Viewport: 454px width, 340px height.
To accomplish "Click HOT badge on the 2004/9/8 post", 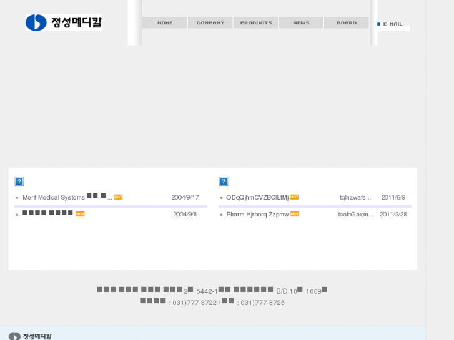I will tap(80, 214).
